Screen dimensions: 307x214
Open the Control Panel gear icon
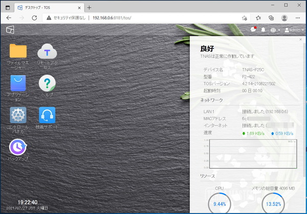click(18, 115)
